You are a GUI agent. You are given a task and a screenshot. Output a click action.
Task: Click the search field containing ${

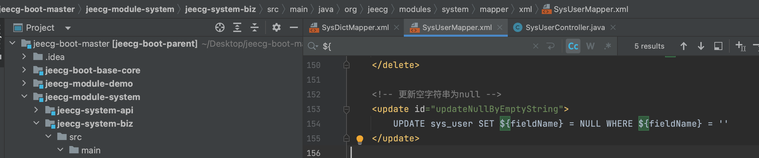[x=423, y=46]
